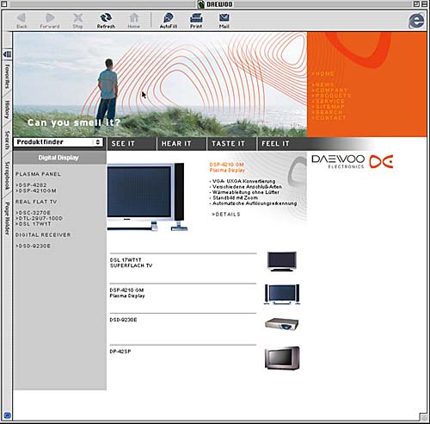Image resolution: width=430 pixels, height=424 pixels.
Task: Click the REAL FLAT TV category heading
Action: pos(36,202)
